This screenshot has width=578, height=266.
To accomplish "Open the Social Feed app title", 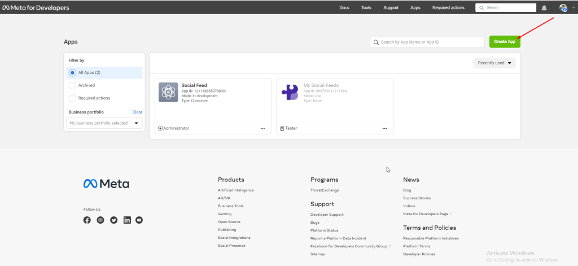I will pos(194,86).
